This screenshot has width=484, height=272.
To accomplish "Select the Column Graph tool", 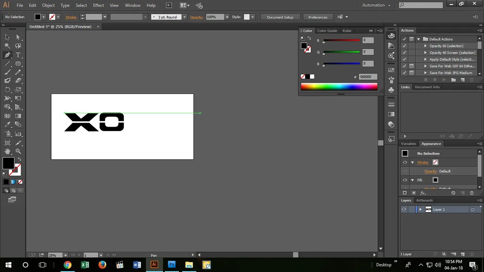I will click(x=18, y=134).
